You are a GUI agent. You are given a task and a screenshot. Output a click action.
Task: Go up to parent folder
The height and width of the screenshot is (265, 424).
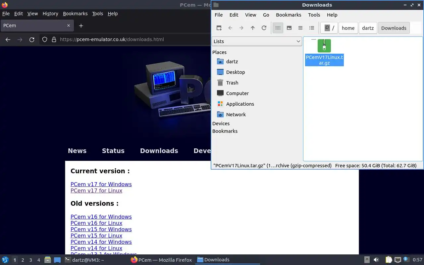click(253, 28)
